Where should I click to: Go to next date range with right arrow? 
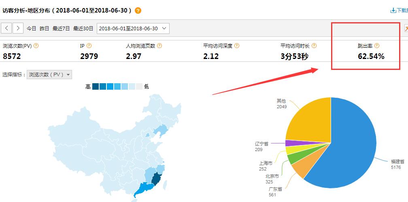pyautogui.click(x=18, y=28)
